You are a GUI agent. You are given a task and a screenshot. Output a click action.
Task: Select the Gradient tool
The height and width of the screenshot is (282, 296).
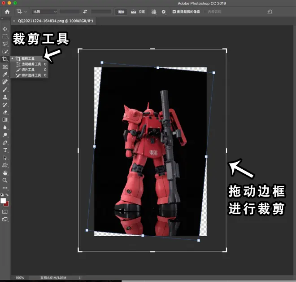[5, 120]
